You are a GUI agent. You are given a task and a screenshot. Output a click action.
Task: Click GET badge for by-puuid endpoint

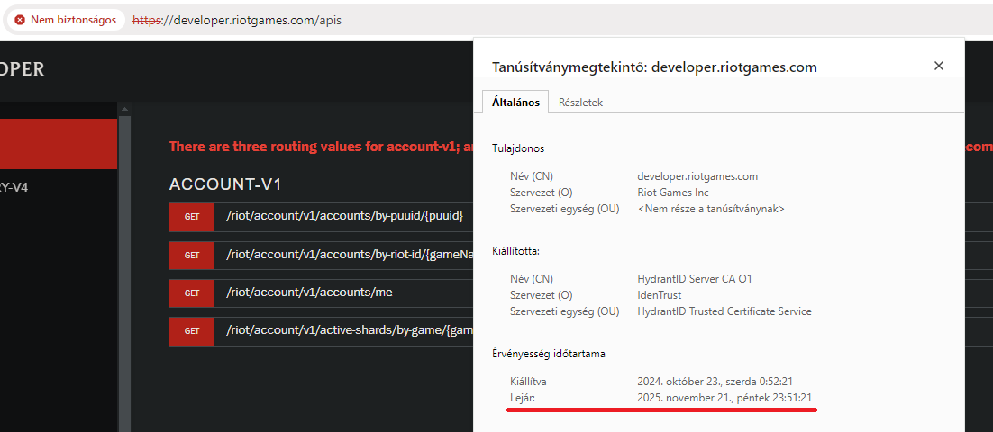tap(192, 216)
